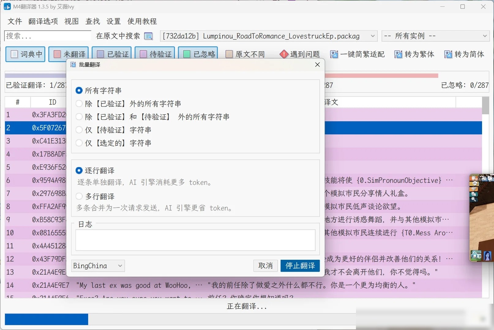This screenshot has width=494, height=330.
Task: Click the 遇到问题 red warning icon
Action: click(284, 54)
